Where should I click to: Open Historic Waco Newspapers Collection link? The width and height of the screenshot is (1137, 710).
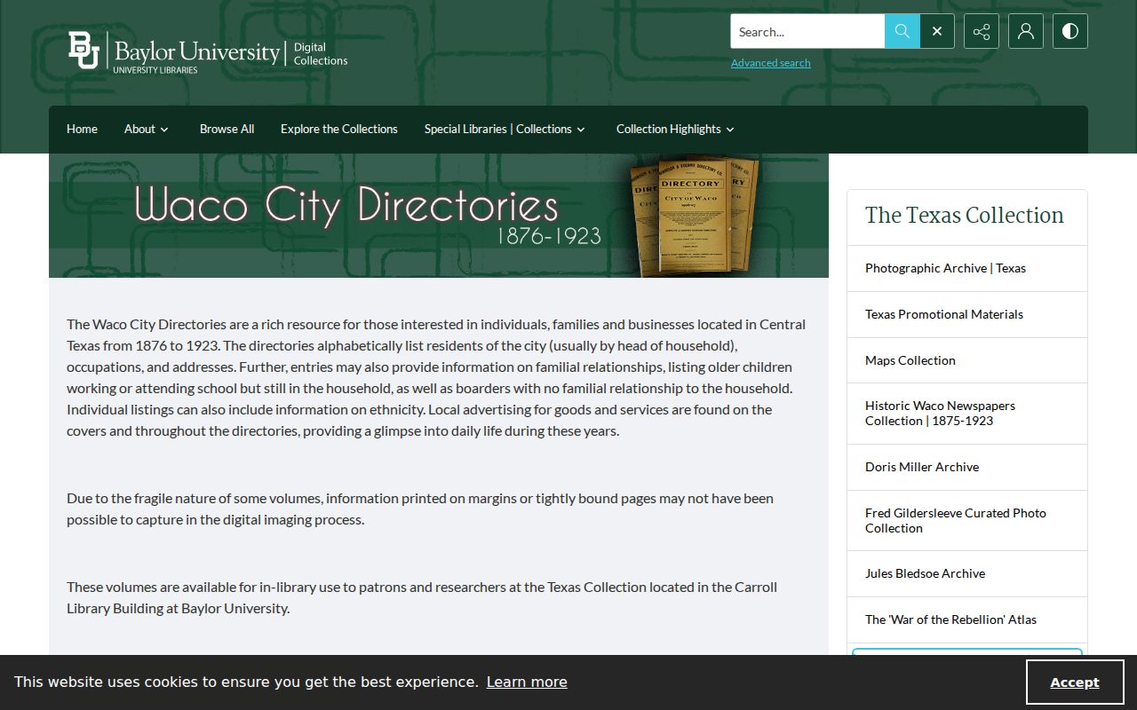[967, 414]
